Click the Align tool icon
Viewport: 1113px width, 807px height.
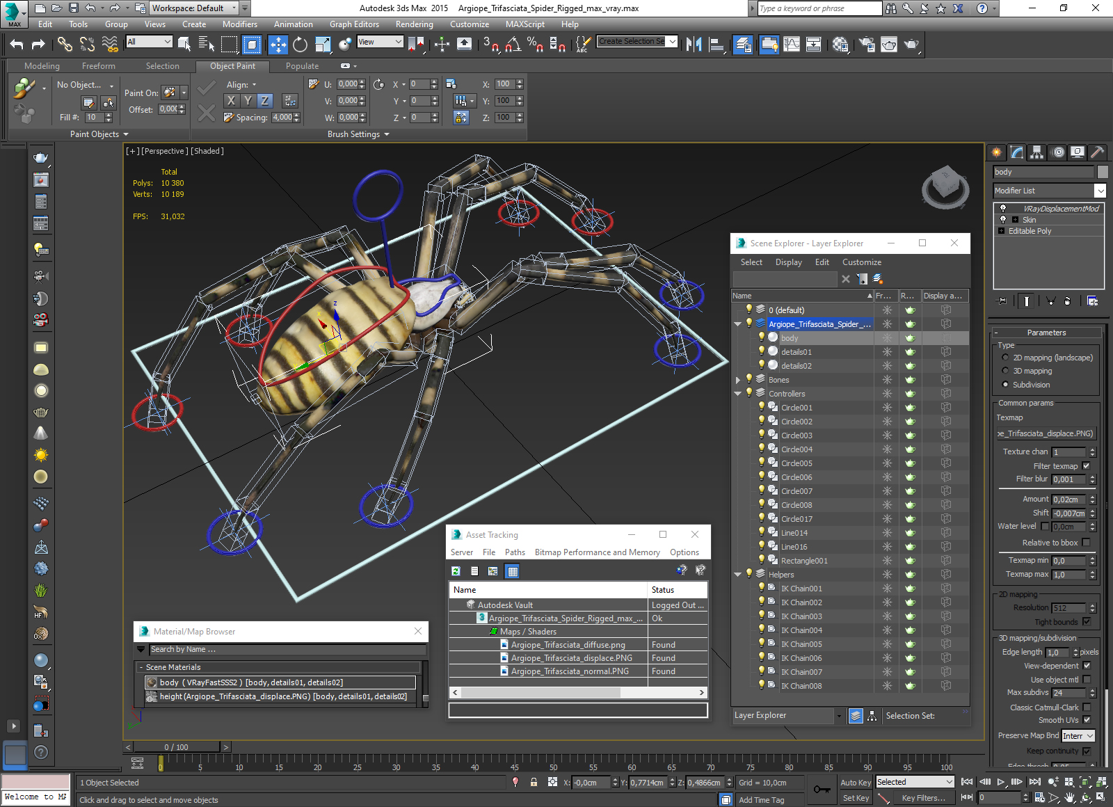(x=716, y=45)
